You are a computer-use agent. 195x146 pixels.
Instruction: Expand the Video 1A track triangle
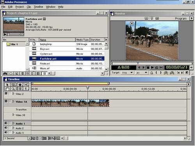pos(13,102)
